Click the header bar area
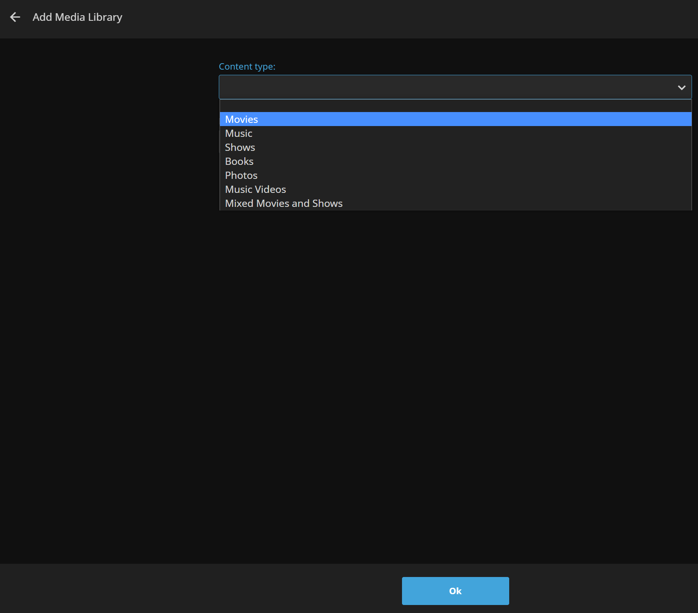This screenshot has height=613, width=698. click(x=349, y=17)
